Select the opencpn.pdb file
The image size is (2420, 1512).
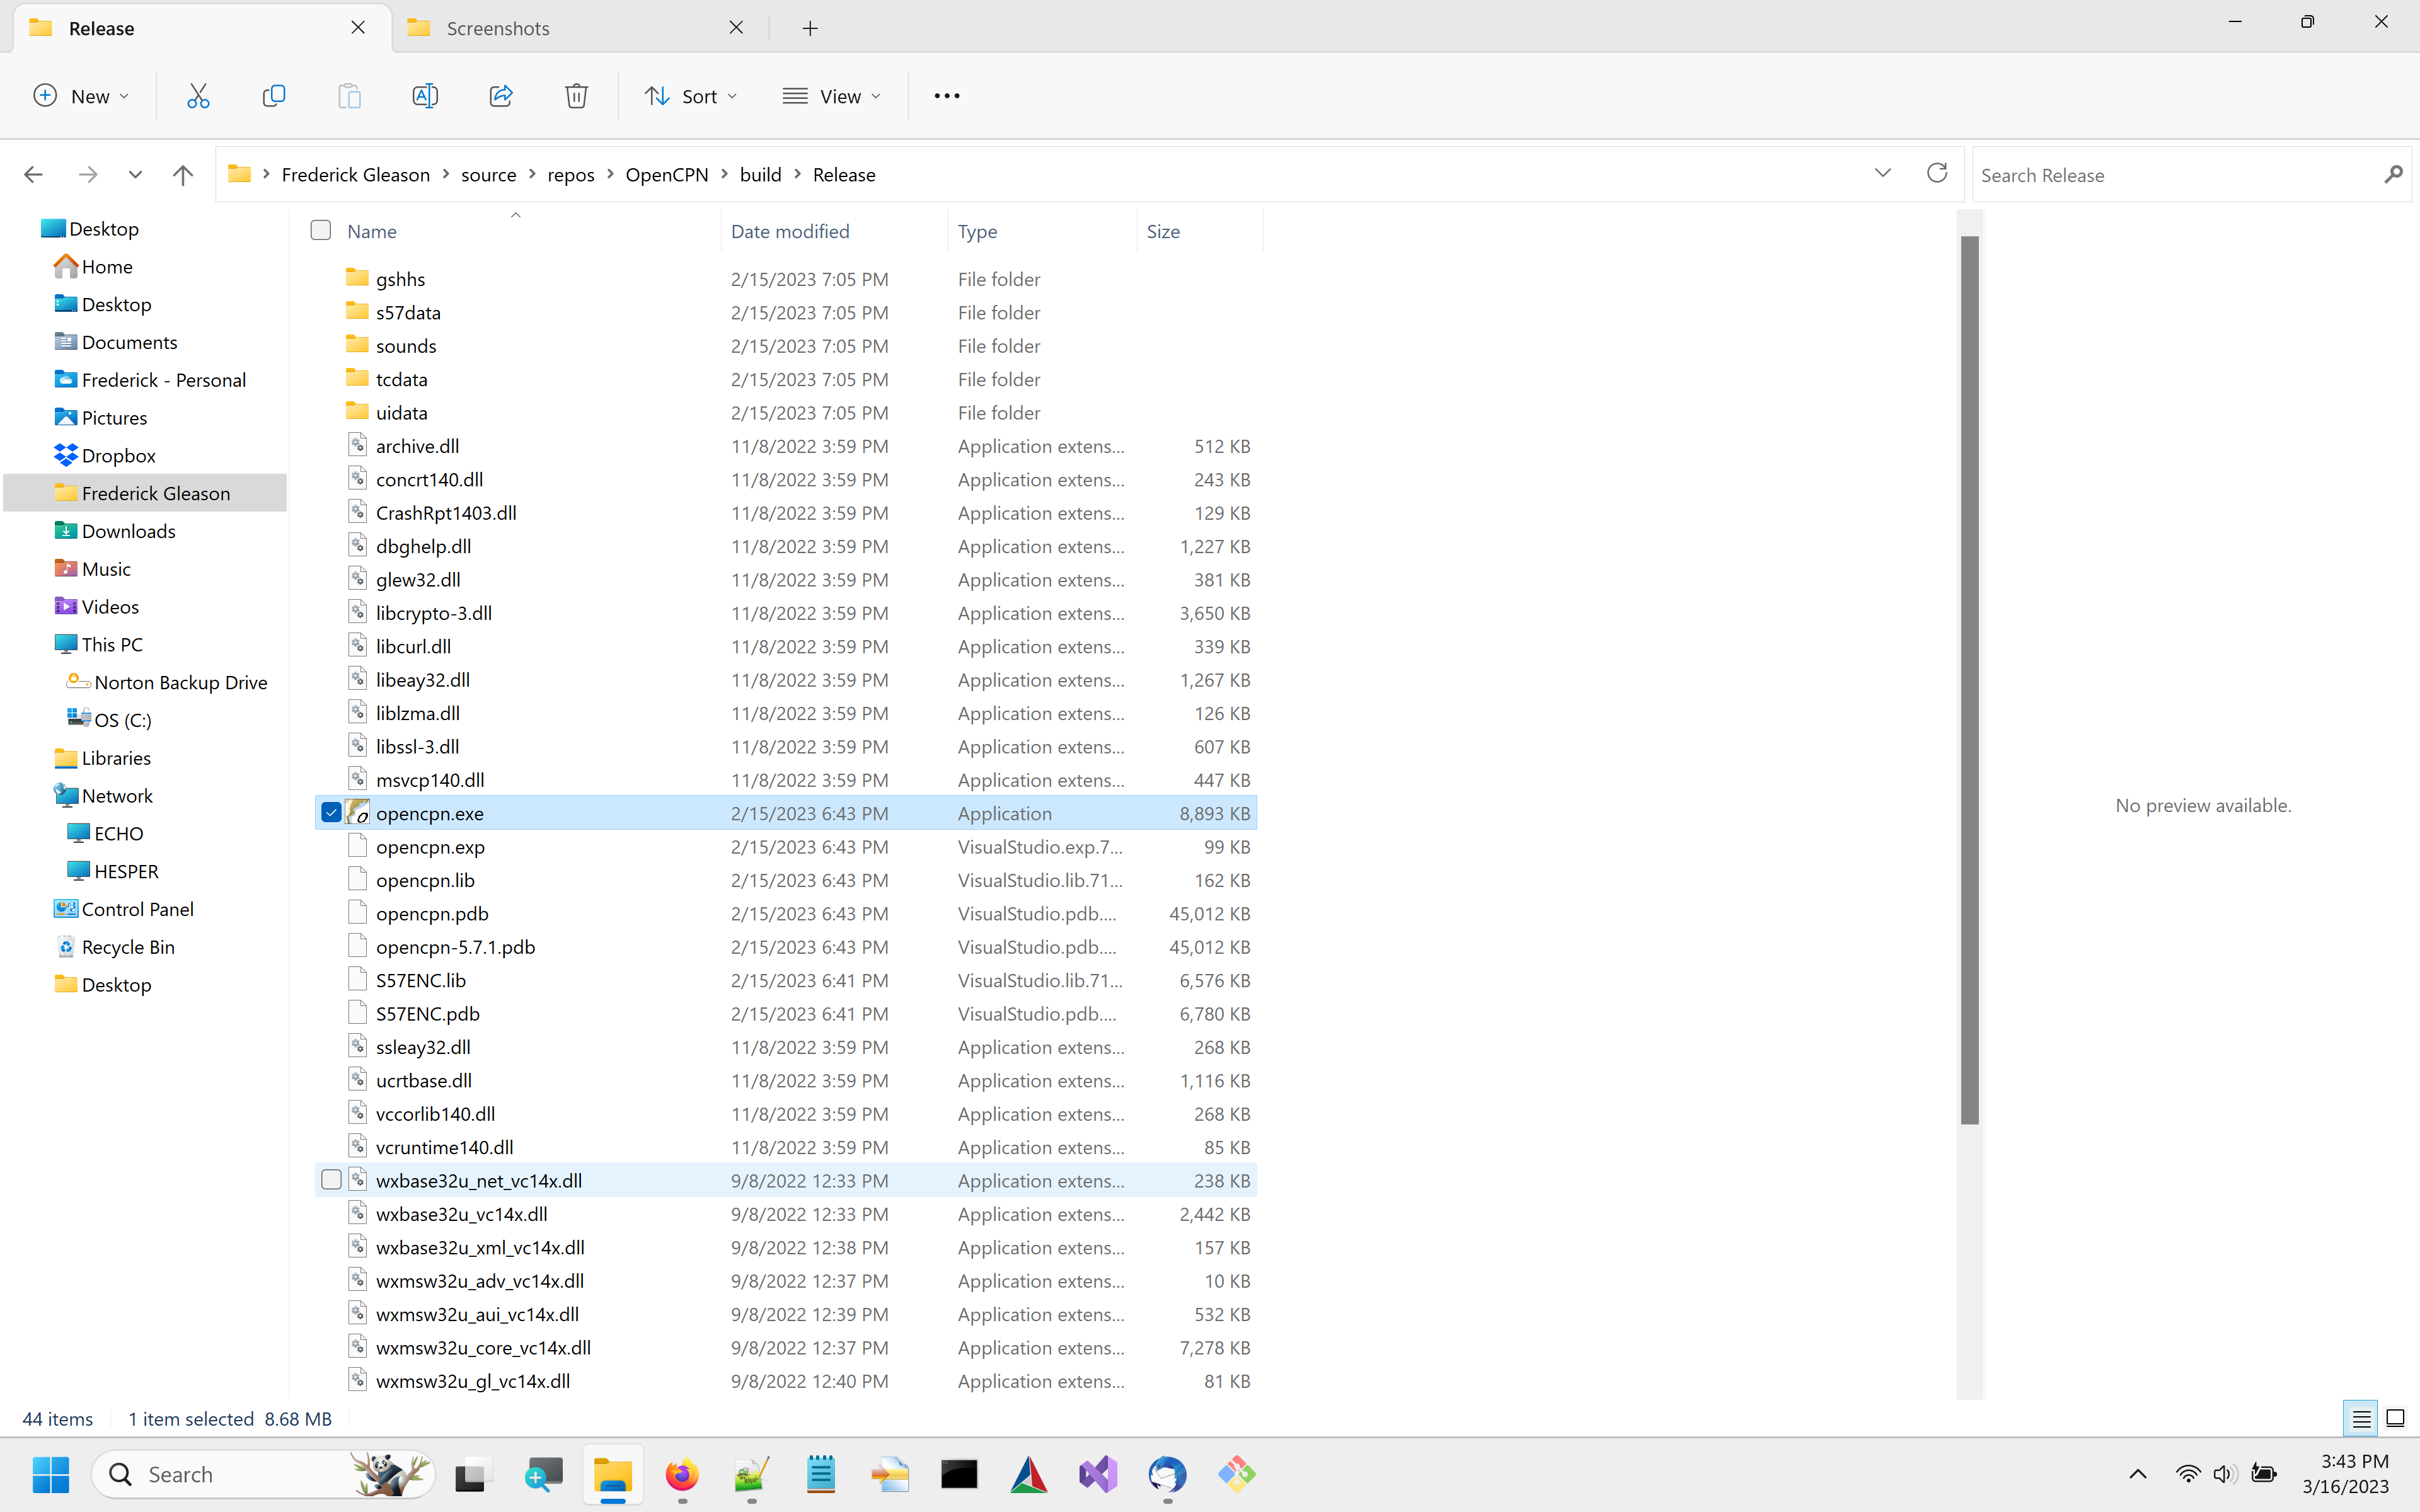[786, 913]
